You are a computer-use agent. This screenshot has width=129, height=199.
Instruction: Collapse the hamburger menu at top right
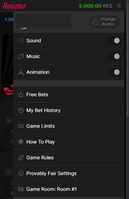click(x=119, y=6)
